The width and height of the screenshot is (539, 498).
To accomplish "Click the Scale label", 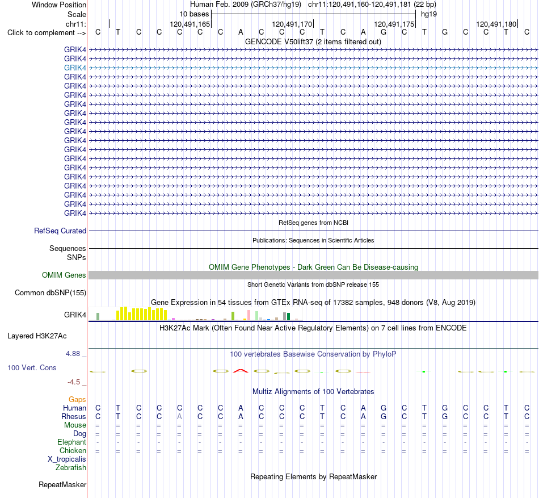I will 77,14.
